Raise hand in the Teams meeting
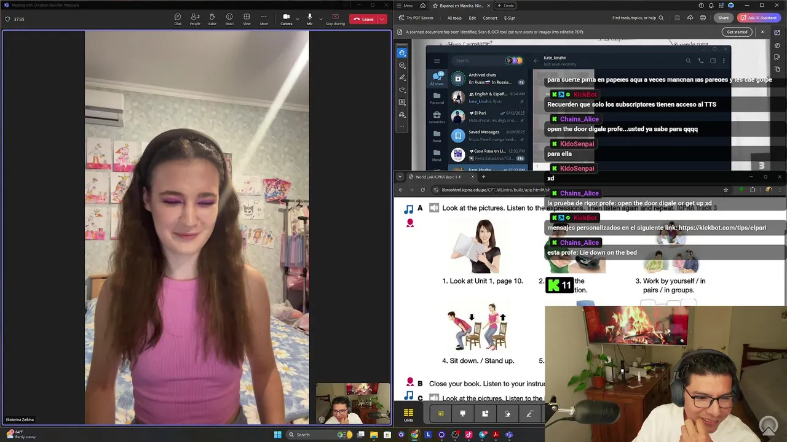Image resolution: width=787 pixels, height=442 pixels. (x=212, y=19)
